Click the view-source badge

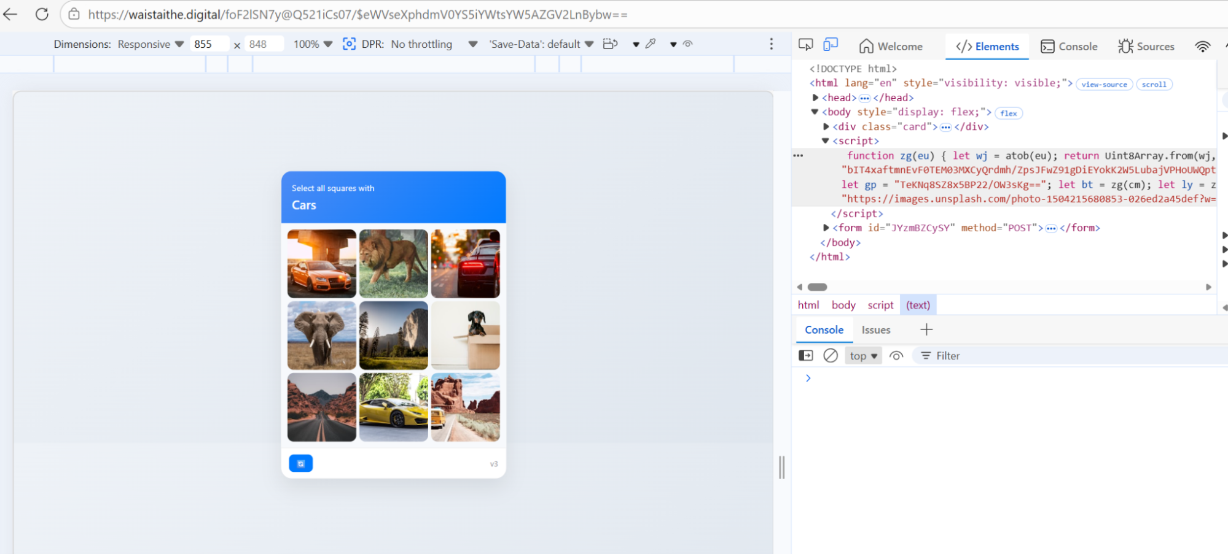[1105, 85]
